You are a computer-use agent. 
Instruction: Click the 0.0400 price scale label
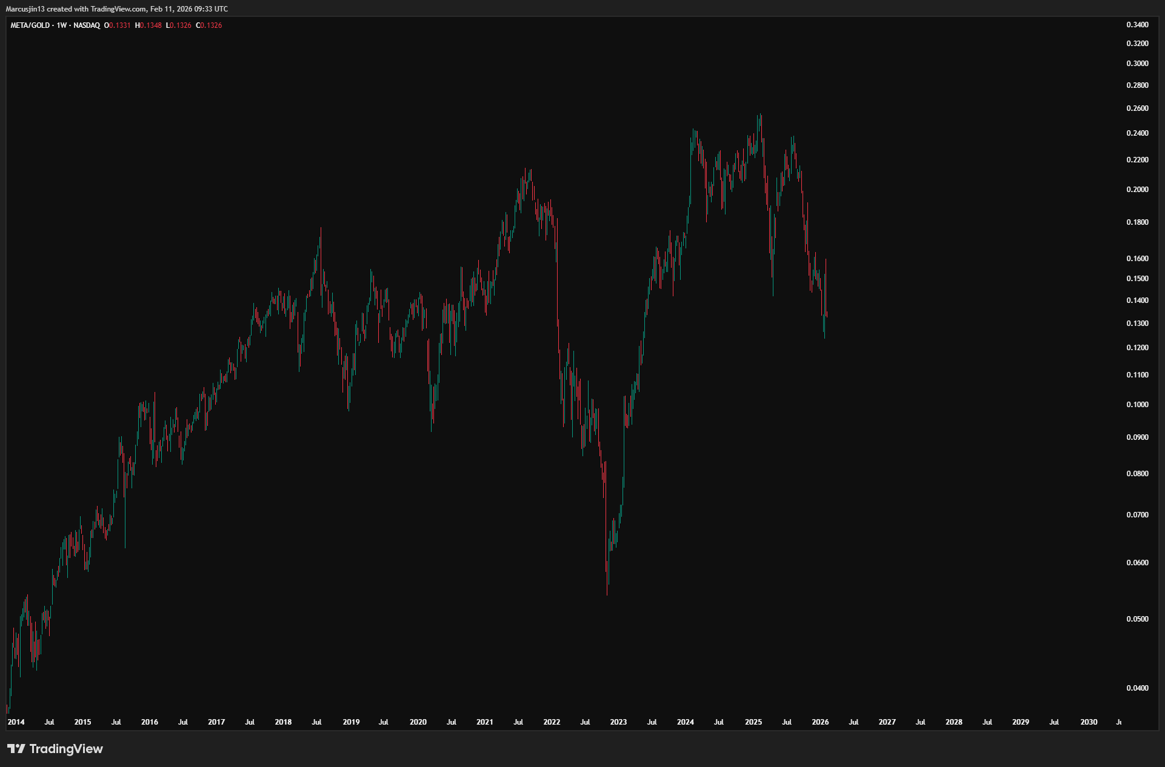click(1137, 688)
